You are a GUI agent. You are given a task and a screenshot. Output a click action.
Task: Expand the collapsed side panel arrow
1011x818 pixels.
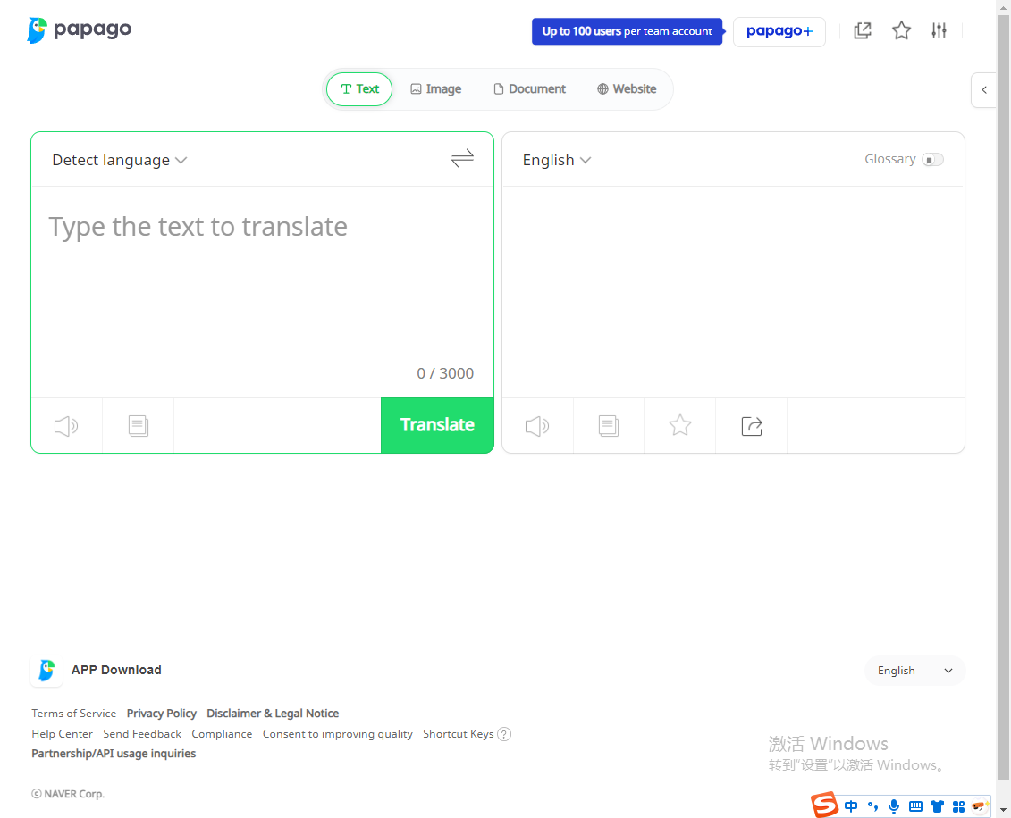[x=984, y=90]
